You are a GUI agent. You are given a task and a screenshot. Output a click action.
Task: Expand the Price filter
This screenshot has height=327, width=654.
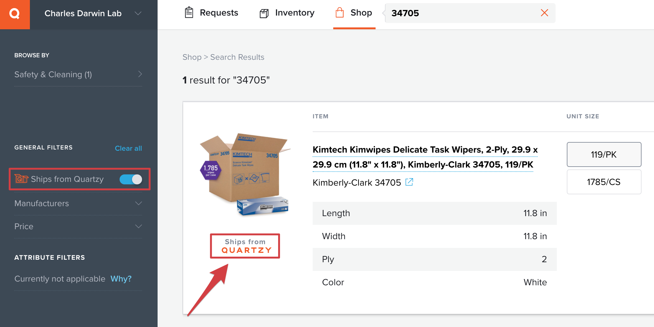(x=78, y=226)
